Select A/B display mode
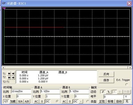The image size is (133, 105). (x=27, y=101)
